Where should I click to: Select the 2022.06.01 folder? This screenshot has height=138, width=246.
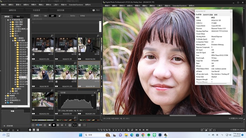pos(23,61)
